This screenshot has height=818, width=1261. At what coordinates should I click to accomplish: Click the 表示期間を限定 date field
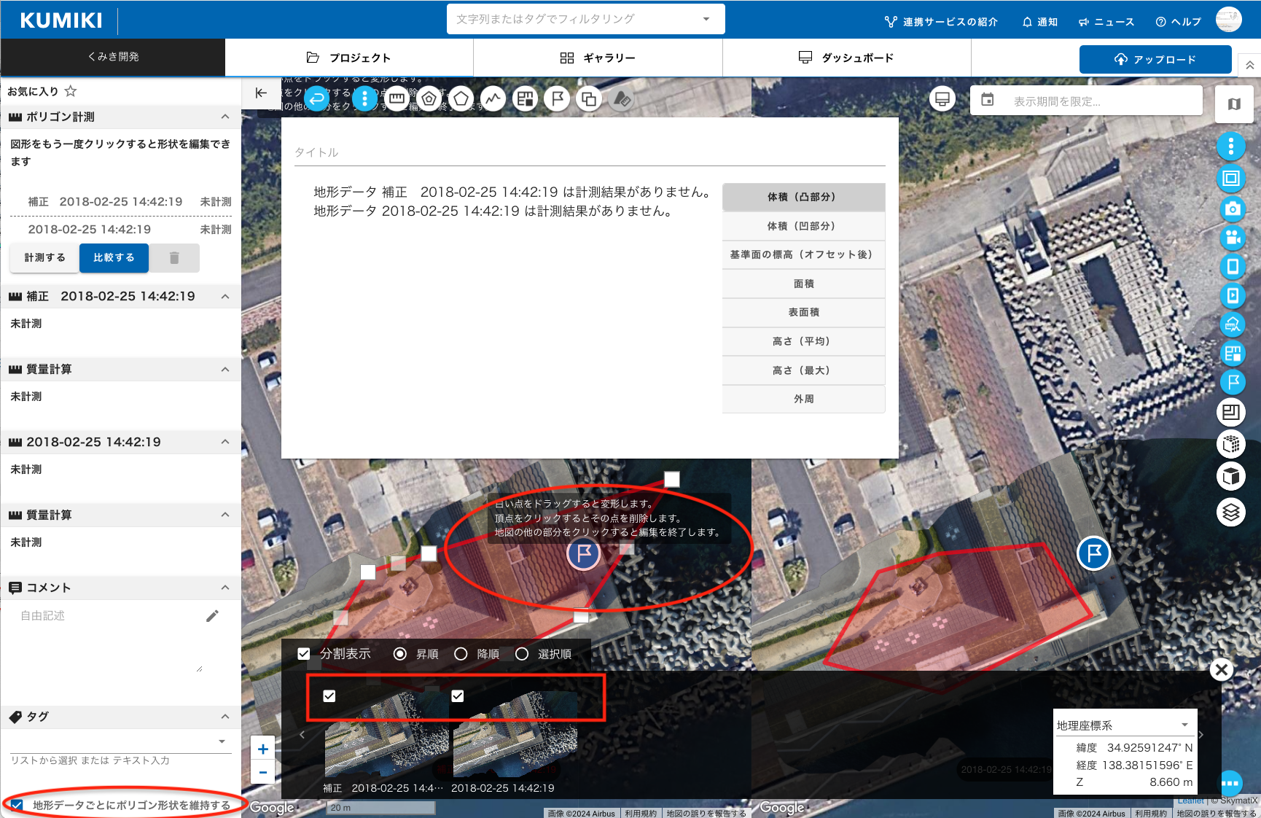tap(1086, 101)
